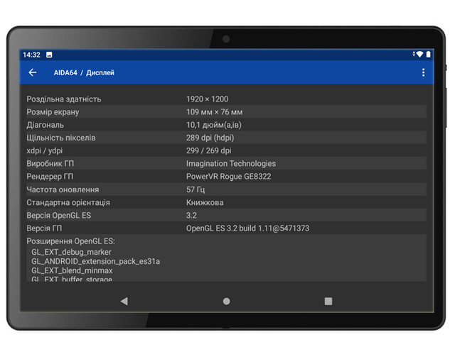Tap the Частота оновлення 57 Гц row

(226, 189)
